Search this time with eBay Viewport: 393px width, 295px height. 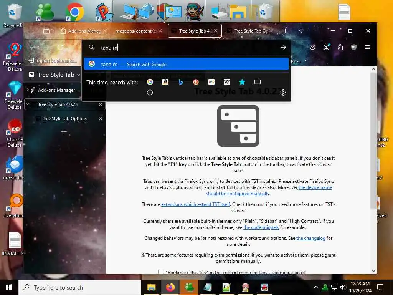(x=211, y=82)
